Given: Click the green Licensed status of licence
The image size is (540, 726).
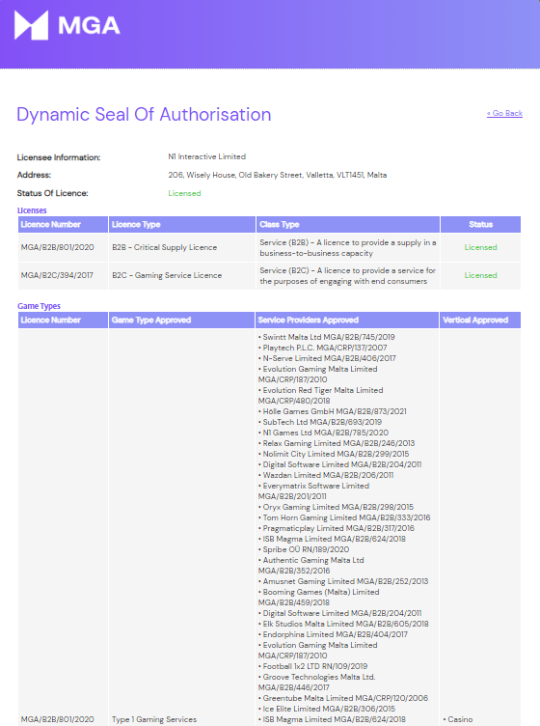Looking at the screenshot, I should click(x=184, y=193).
